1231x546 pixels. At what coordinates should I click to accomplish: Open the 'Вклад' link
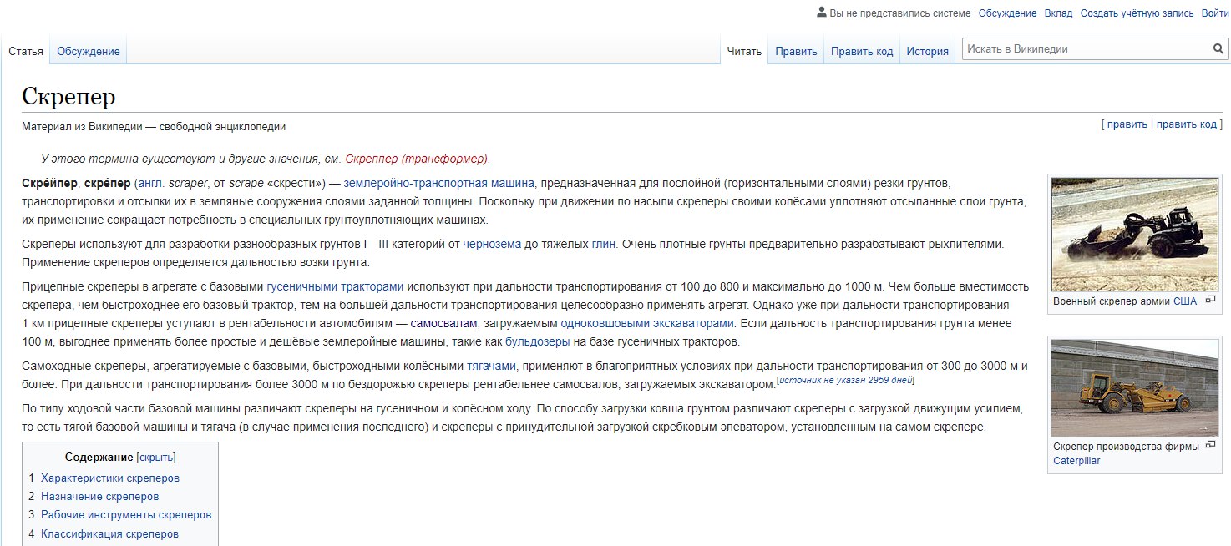[x=1058, y=13]
